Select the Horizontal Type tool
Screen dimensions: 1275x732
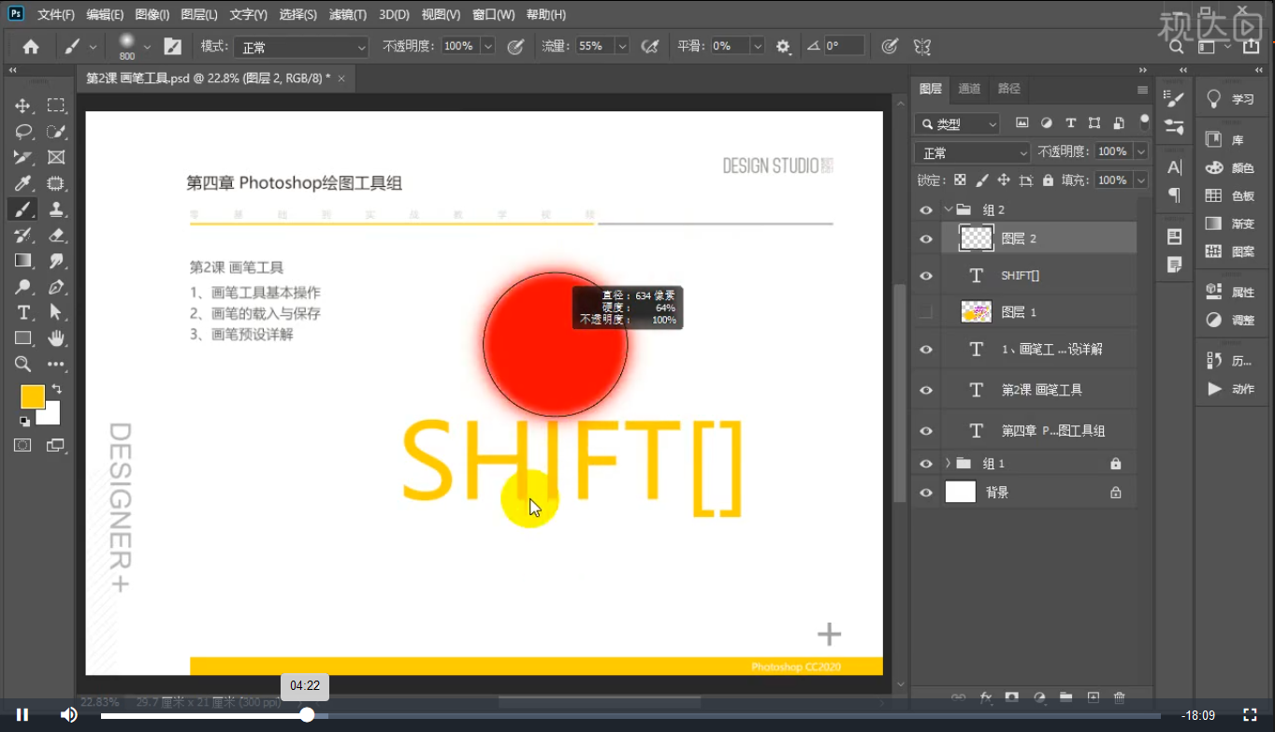click(x=23, y=312)
